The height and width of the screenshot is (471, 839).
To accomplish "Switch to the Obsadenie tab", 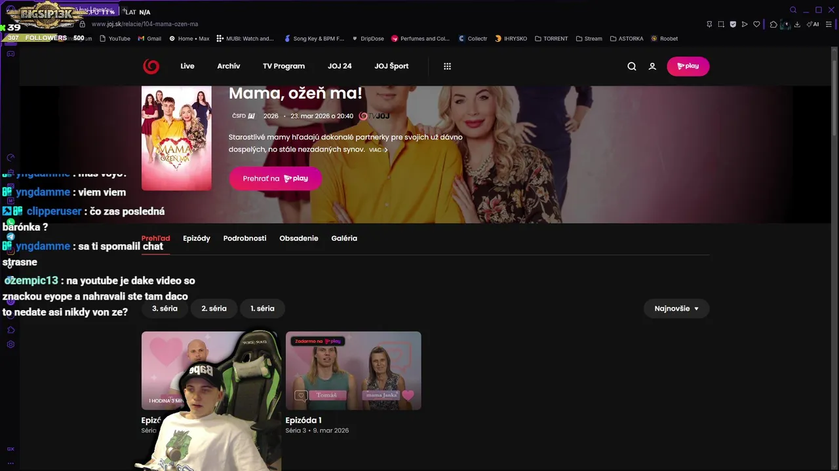I will (299, 238).
